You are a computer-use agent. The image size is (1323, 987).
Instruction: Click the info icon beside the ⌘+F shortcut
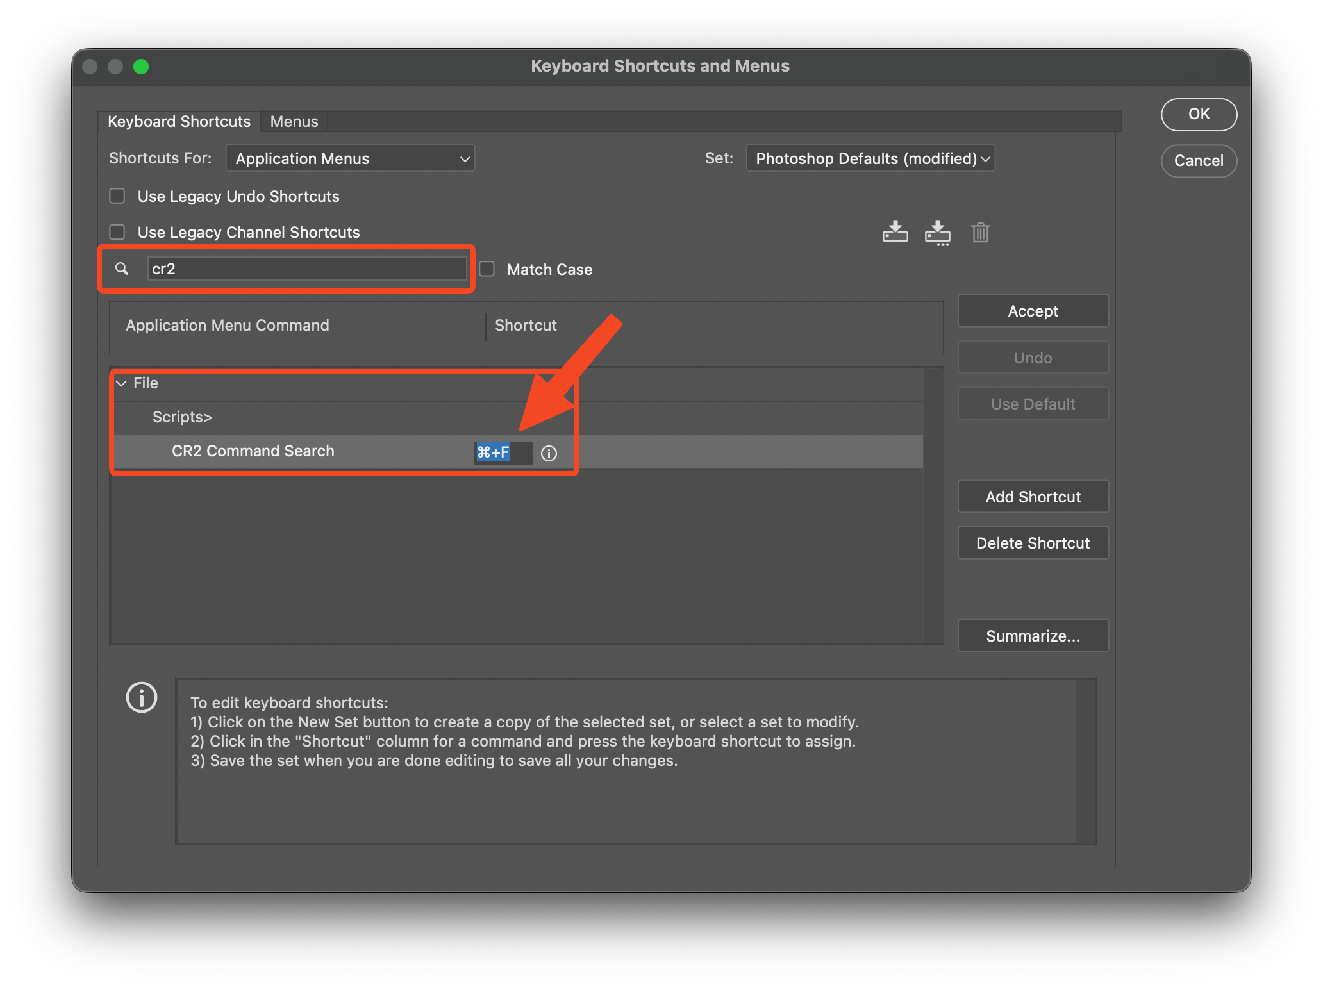[549, 453]
